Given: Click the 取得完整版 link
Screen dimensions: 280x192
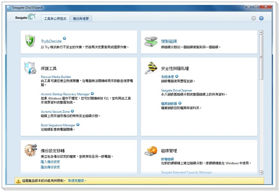Looking at the screenshot, I should [76, 180].
